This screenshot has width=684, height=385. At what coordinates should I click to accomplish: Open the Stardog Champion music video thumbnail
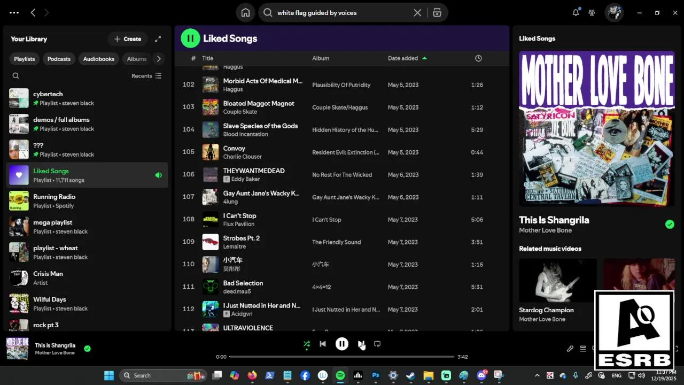[x=558, y=281]
